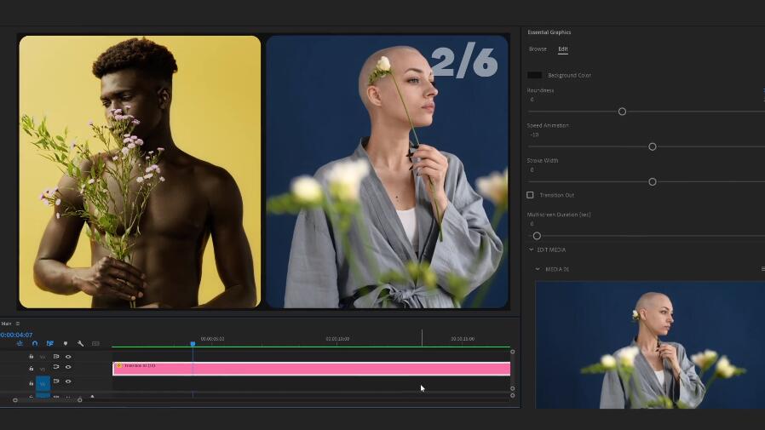
Task: Enable the Transition Out checkbox
Action: click(x=530, y=195)
